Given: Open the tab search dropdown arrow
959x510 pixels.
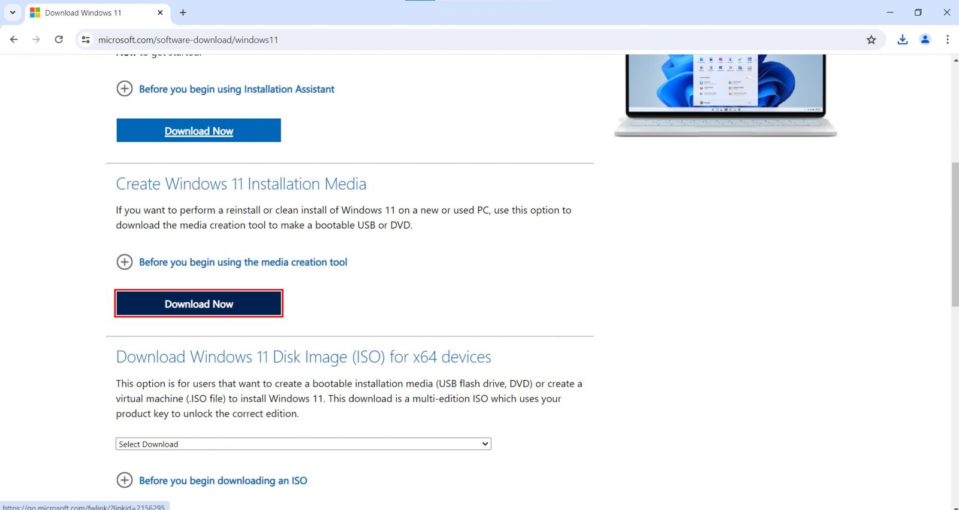Looking at the screenshot, I should point(13,13).
